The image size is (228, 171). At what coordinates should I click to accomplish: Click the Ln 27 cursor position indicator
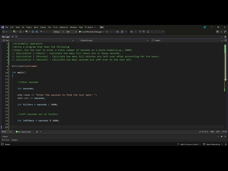203,131
